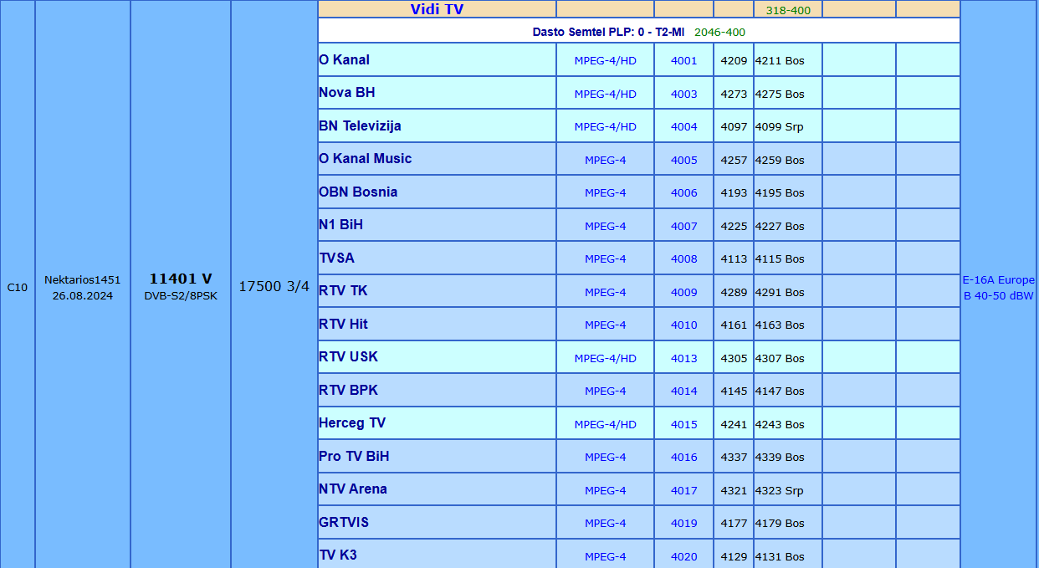This screenshot has height=568, width=1039.
Task: Click SID 4014 for RTV BPK
Action: [x=683, y=391]
